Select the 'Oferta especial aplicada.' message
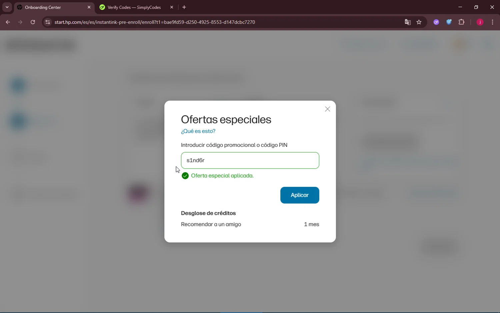The image size is (500, 313). click(222, 176)
